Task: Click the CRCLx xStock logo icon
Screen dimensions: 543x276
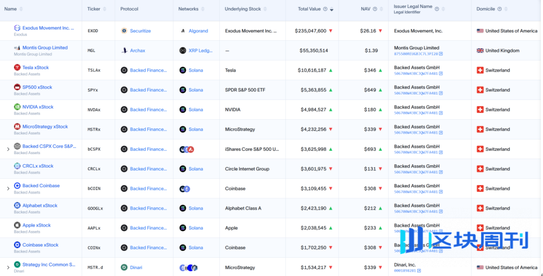Action: pos(17,166)
